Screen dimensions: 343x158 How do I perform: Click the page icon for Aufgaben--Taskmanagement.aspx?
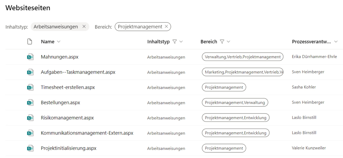(30, 72)
